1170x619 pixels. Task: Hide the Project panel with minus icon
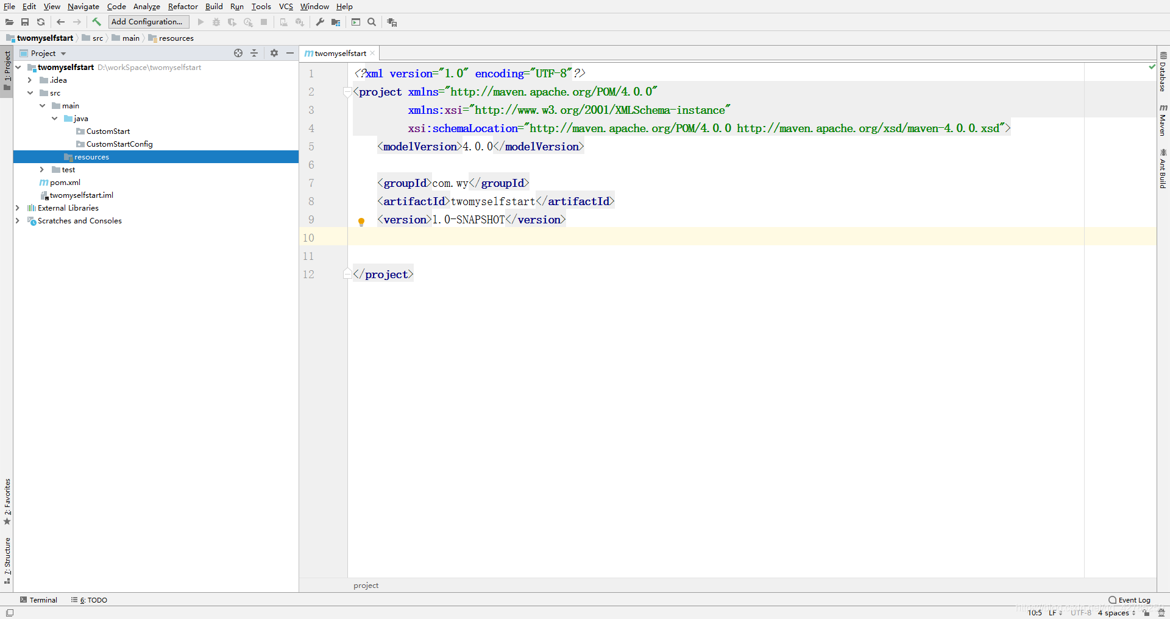pyautogui.click(x=290, y=53)
